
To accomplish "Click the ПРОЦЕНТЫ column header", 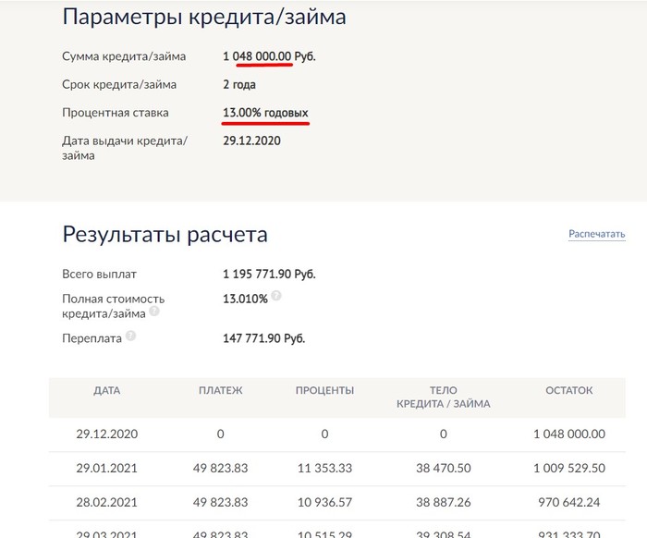I will 324,391.
